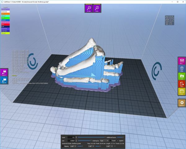Screen dimensions: 186x149
Task: Open the Objects panel on left sidebar
Action: (4, 81)
